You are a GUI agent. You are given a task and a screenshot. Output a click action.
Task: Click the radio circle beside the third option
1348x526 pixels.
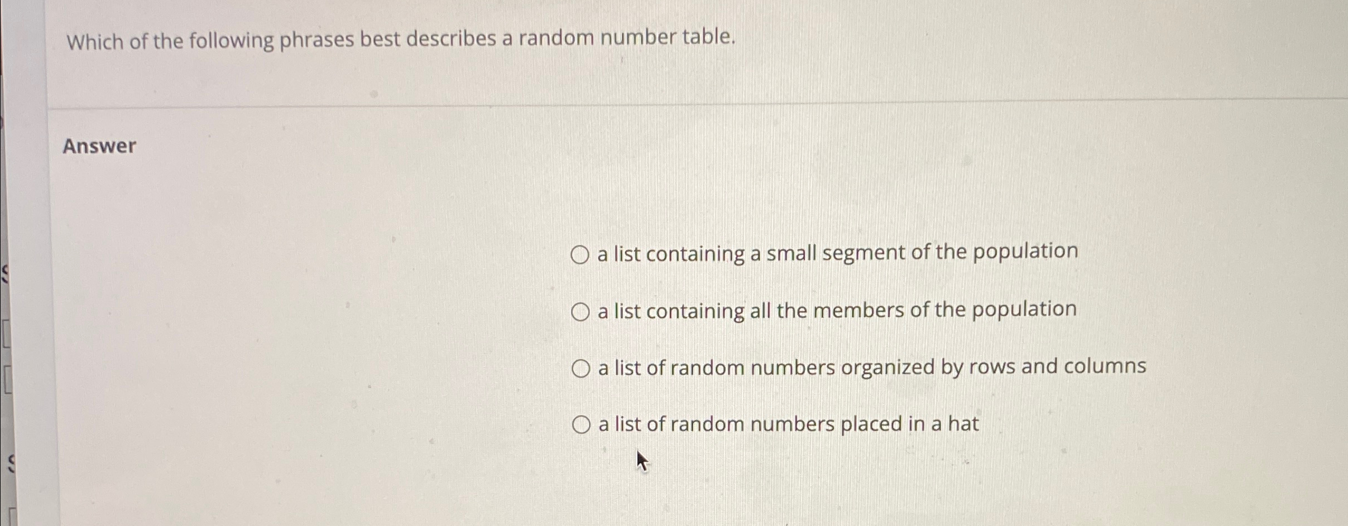(x=581, y=368)
